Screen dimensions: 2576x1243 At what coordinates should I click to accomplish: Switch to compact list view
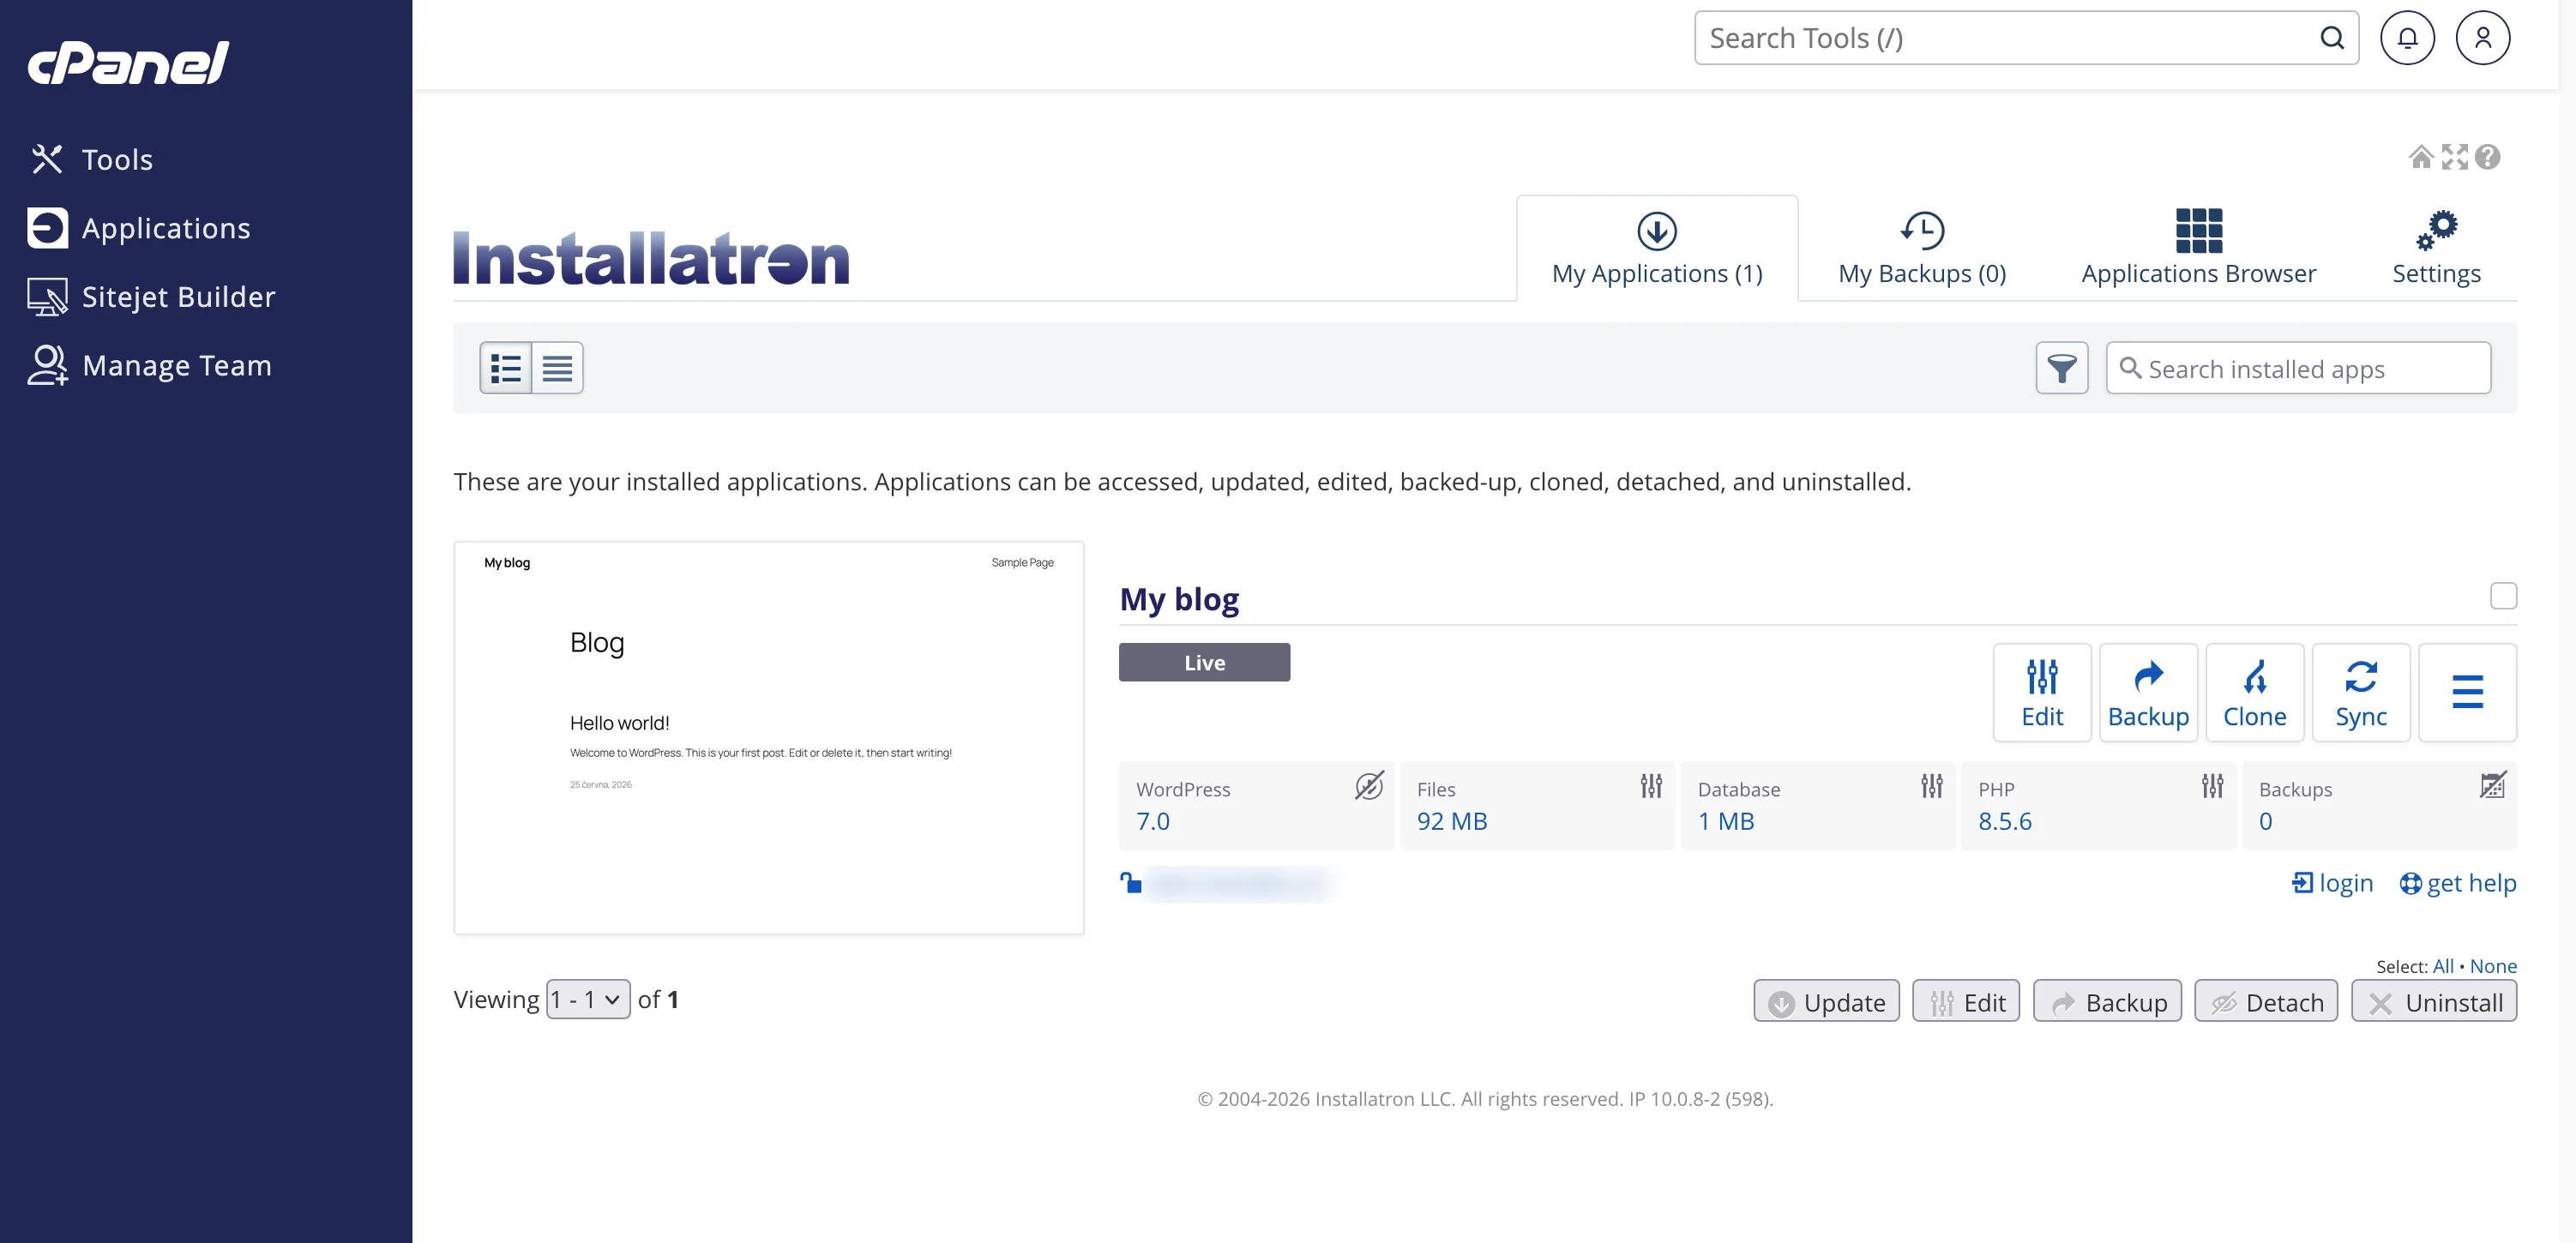pos(557,368)
